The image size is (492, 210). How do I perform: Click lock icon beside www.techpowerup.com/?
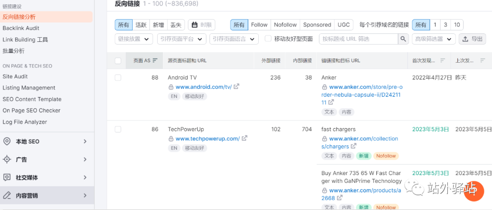point(171,138)
